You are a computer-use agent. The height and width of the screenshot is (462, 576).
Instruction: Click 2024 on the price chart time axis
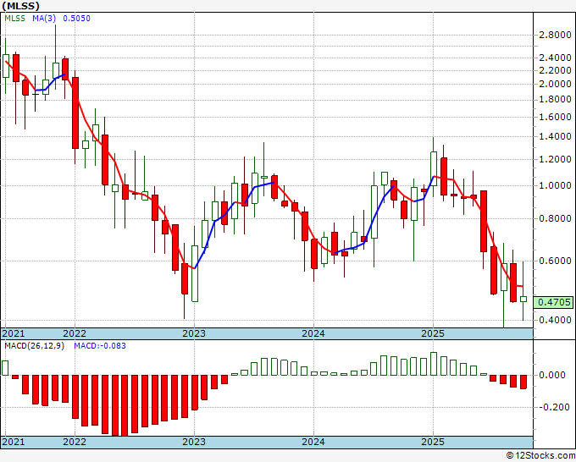point(313,333)
